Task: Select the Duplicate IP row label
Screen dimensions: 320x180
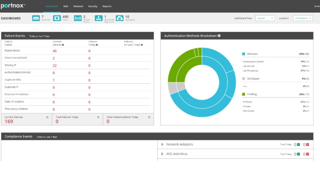Action: point(11,87)
